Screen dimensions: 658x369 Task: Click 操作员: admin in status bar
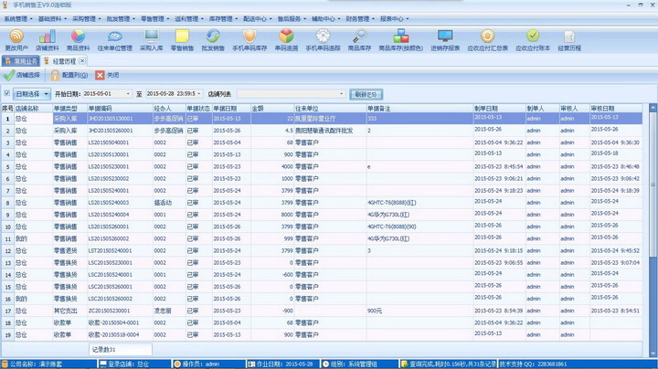208,364
